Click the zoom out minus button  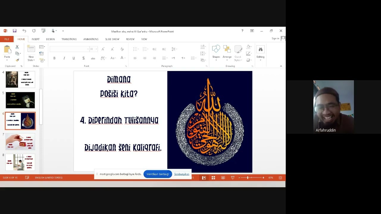pos(239,178)
